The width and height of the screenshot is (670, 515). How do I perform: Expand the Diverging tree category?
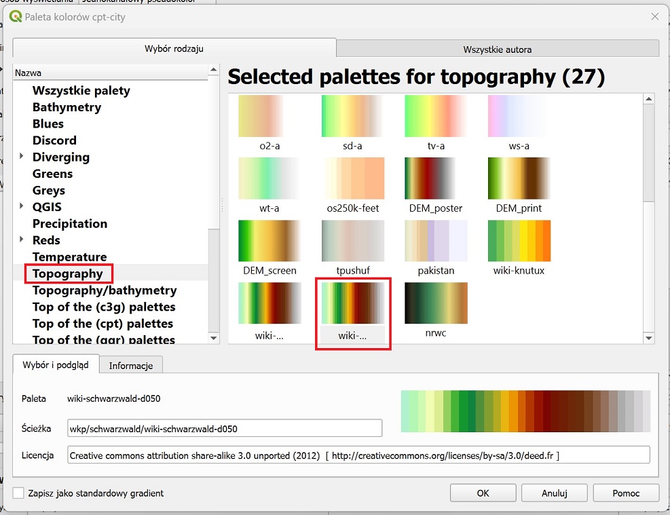(21, 156)
